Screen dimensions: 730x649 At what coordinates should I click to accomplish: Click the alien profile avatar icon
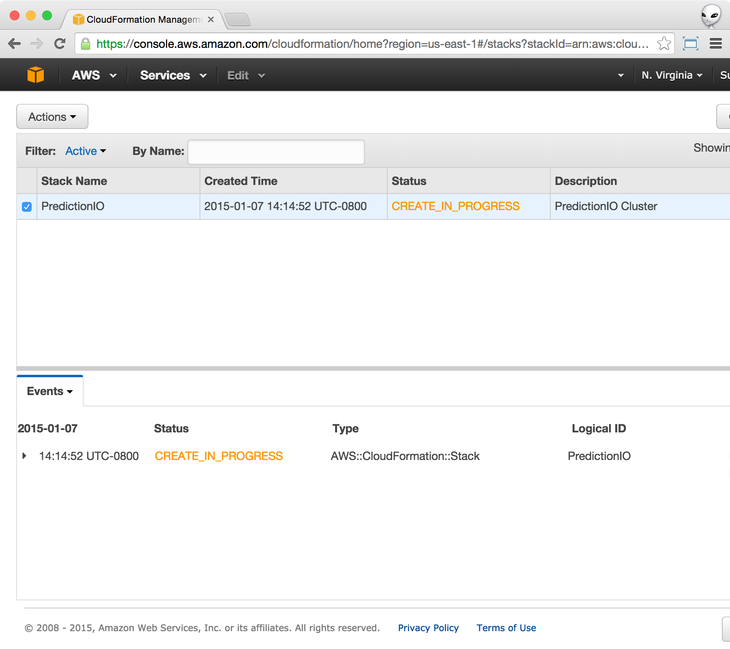pyautogui.click(x=711, y=16)
